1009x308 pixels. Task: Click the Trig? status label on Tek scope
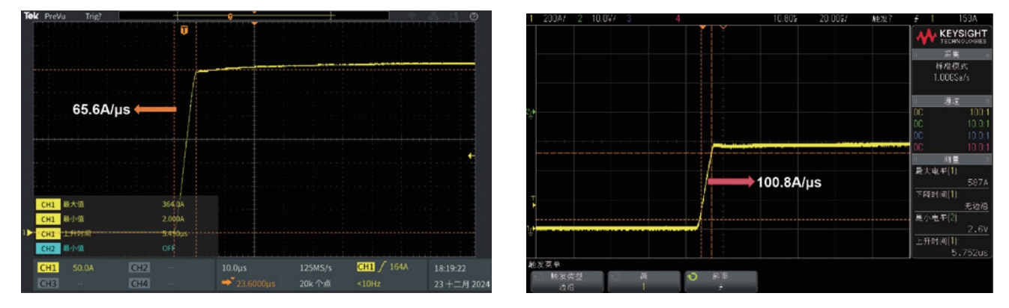point(94,16)
